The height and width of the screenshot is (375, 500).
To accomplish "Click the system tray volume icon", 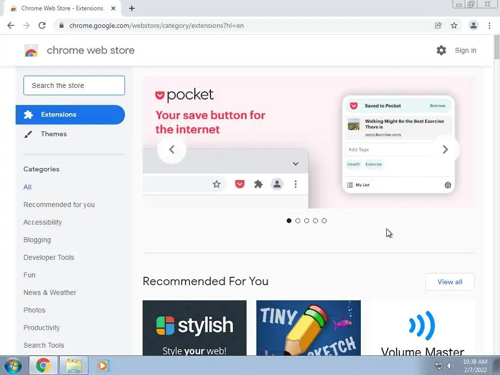I will (451, 366).
